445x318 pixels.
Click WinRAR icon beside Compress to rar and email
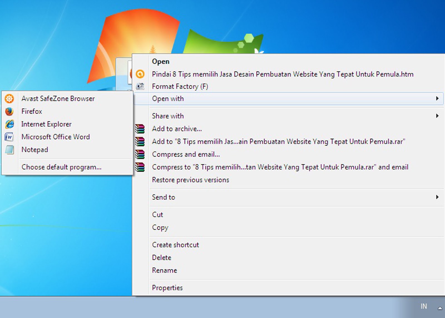coord(140,167)
